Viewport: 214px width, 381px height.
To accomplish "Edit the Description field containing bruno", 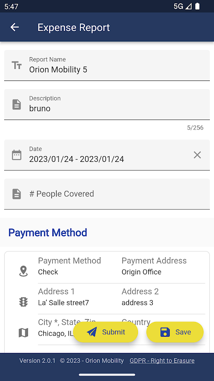I will [107, 104].
